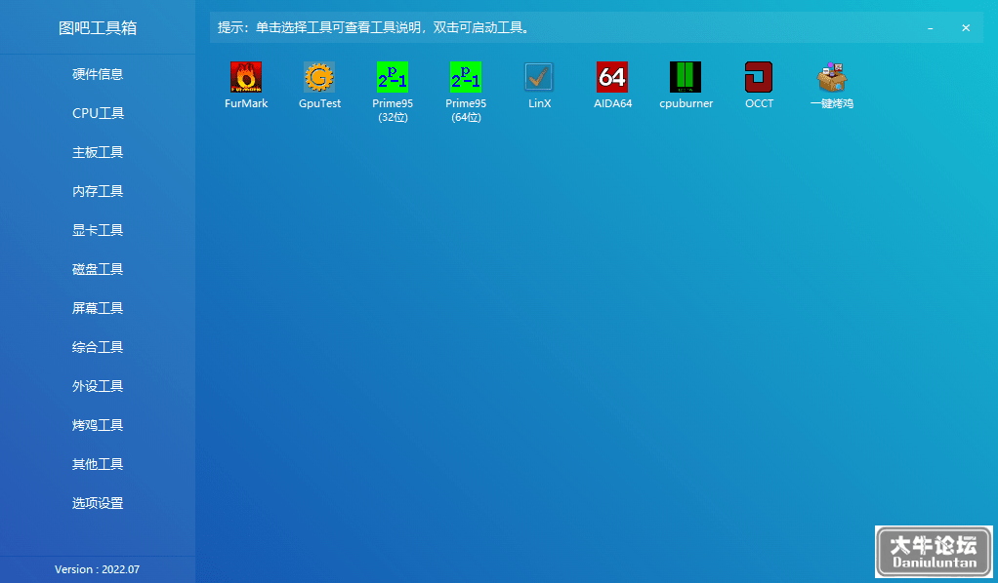The width and height of the screenshot is (998, 583).
Task: Select the 烤鸡工具 category
Action: click(x=98, y=425)
